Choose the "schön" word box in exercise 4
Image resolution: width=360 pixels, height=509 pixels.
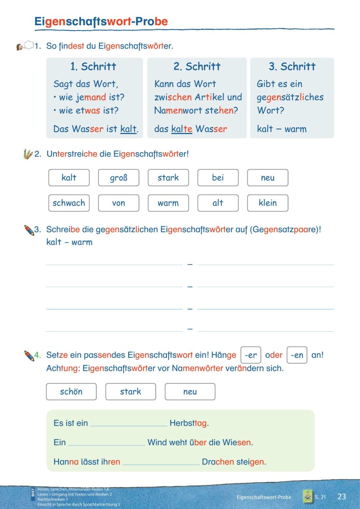(71, 392)
